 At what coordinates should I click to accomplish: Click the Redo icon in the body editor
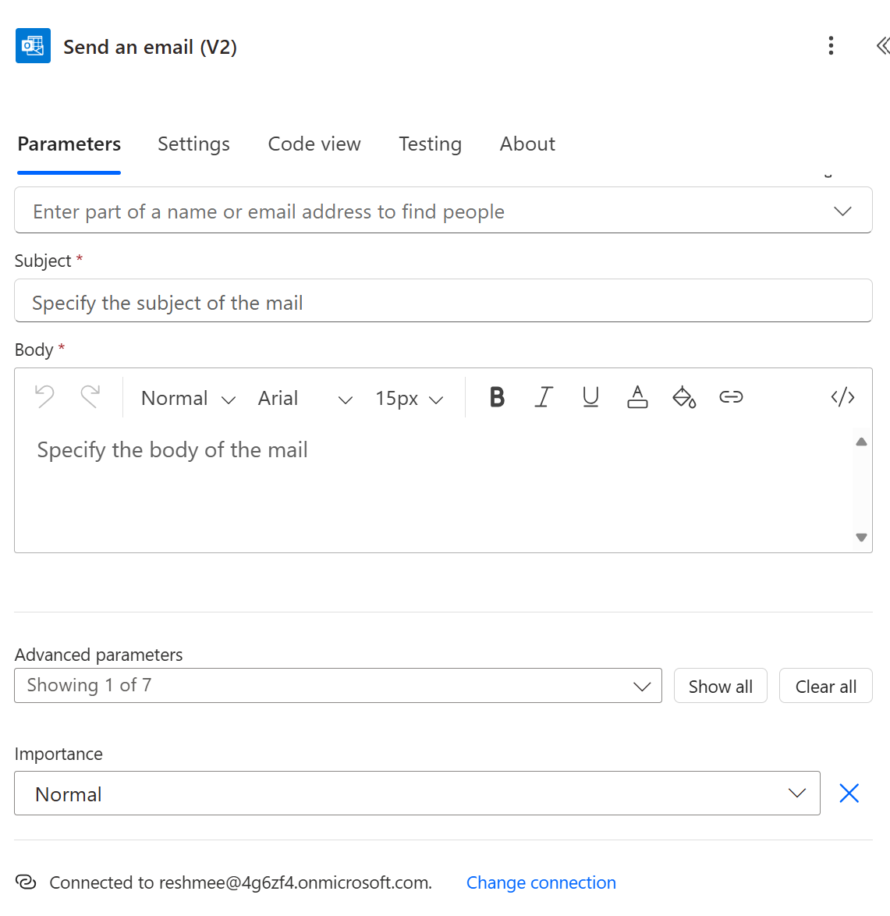tap(91, 397)
